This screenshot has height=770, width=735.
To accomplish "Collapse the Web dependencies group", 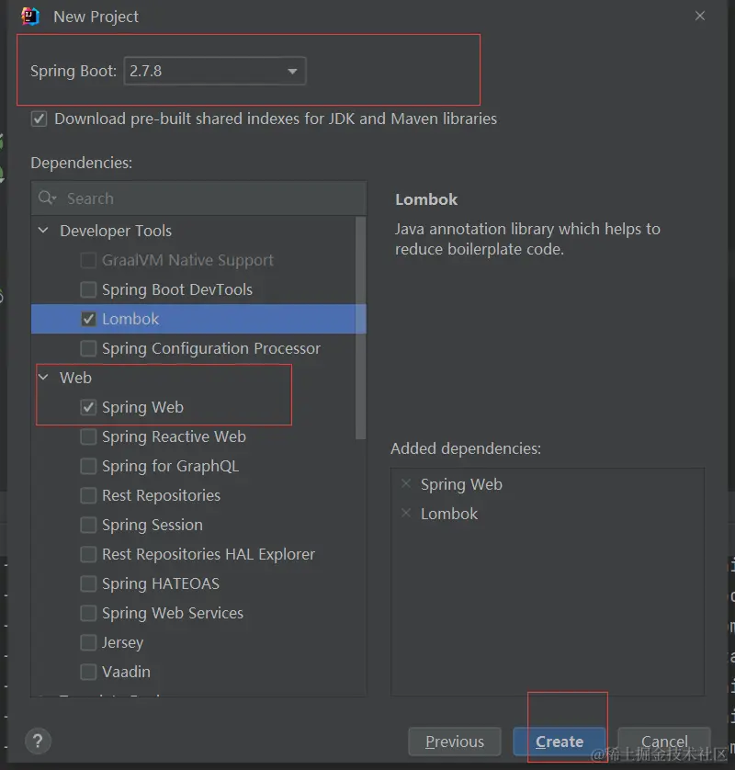I will click(x=44, y=377).
